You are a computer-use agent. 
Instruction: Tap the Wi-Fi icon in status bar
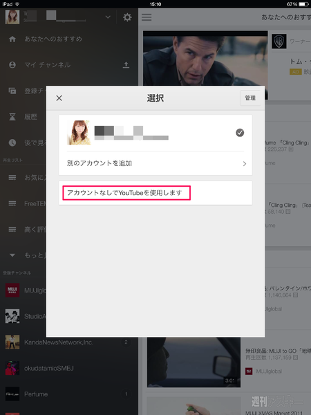(17, 4)
